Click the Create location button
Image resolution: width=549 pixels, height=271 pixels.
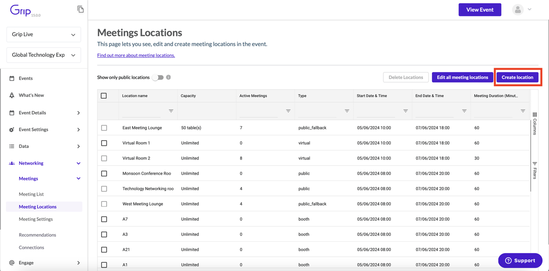point(518,77)
